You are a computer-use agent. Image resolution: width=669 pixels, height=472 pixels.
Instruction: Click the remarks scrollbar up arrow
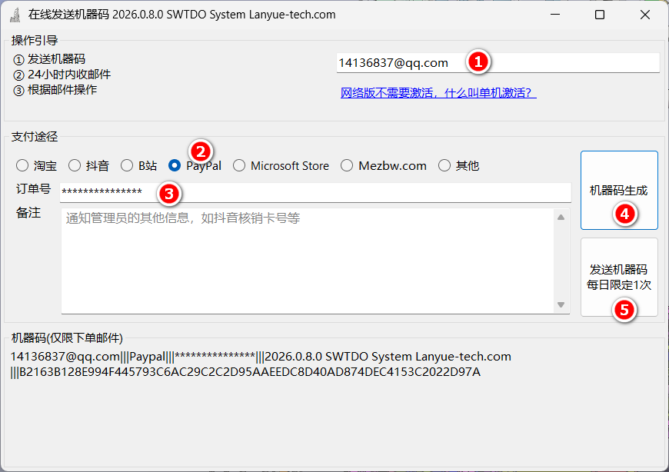(x=561, y=218)
